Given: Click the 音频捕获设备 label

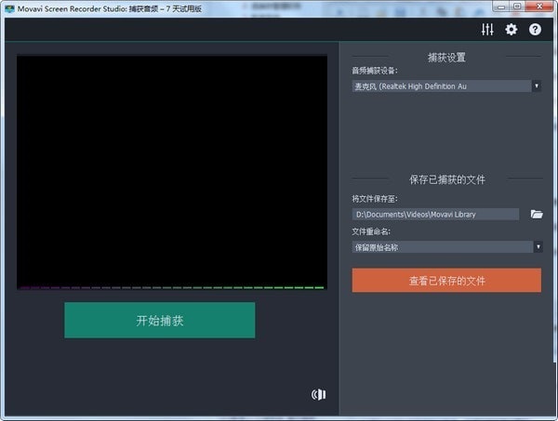Looking at the screenshot, I should [x=375, y=71].
